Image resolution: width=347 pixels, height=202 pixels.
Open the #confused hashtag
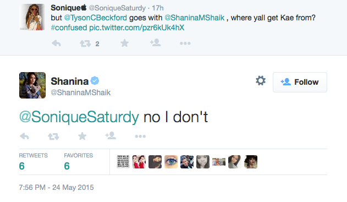69,28
